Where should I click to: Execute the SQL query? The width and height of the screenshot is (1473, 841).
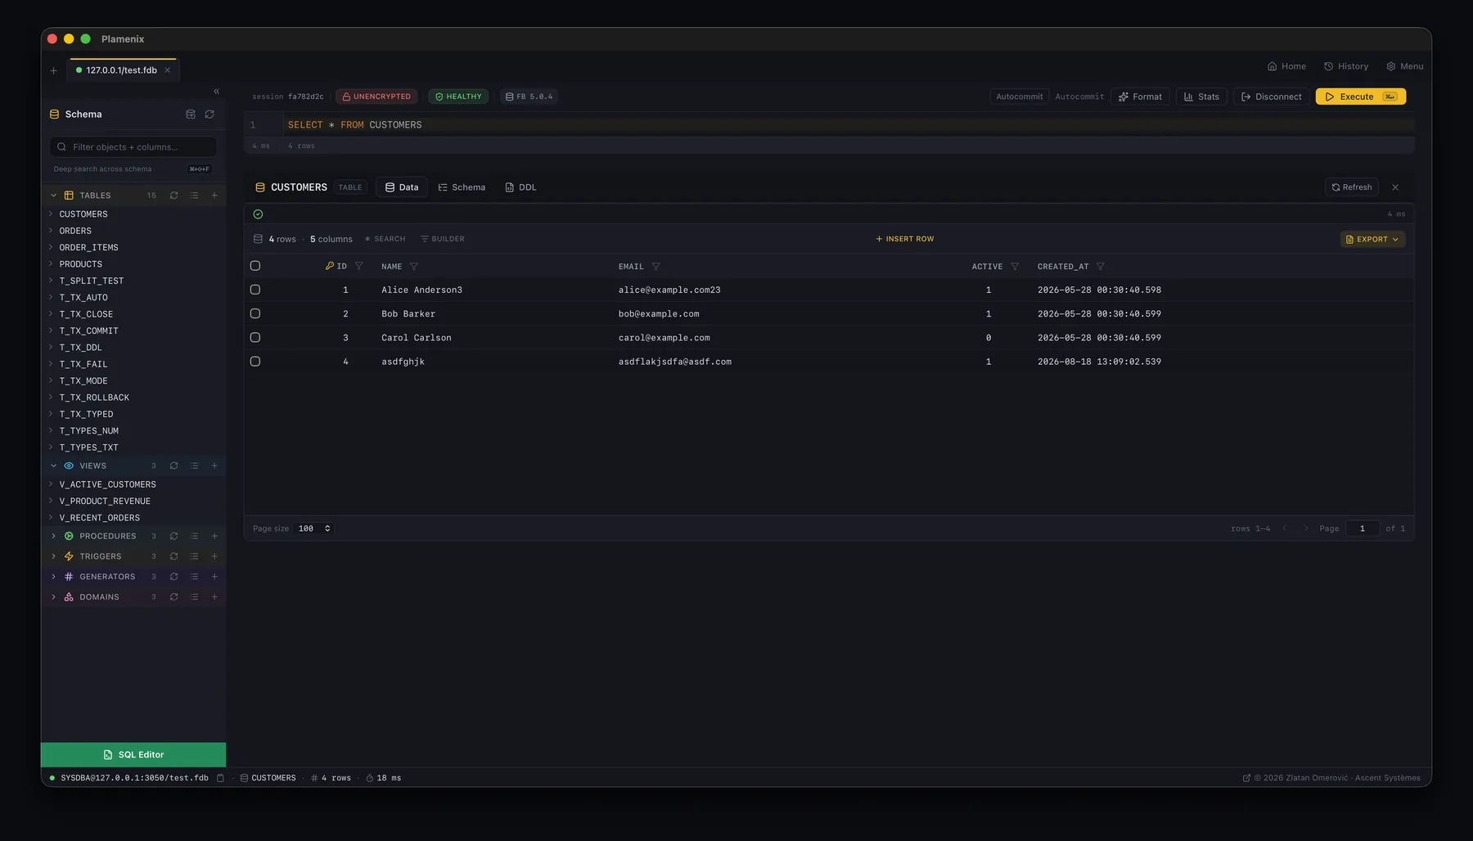pos(1360,97)
